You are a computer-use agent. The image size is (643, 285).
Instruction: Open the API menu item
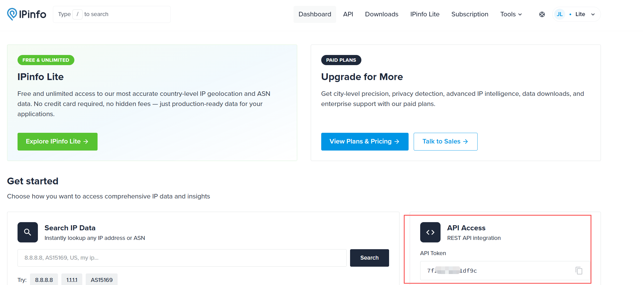tap(348, 14)
